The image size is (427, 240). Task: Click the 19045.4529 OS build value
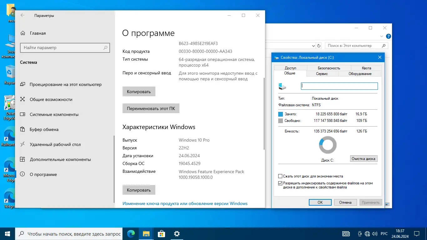point(189,163)
